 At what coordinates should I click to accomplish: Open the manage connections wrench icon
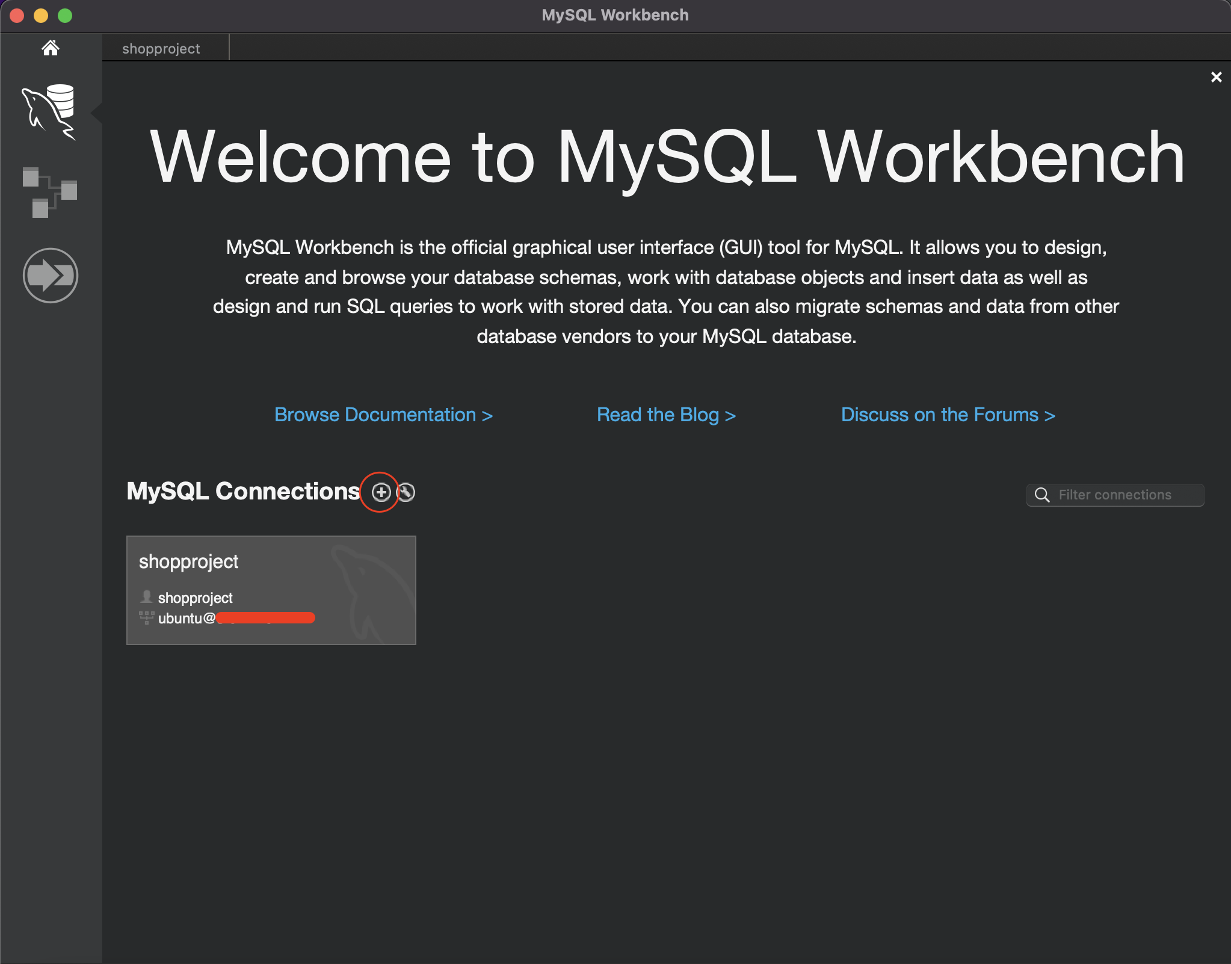407,492
